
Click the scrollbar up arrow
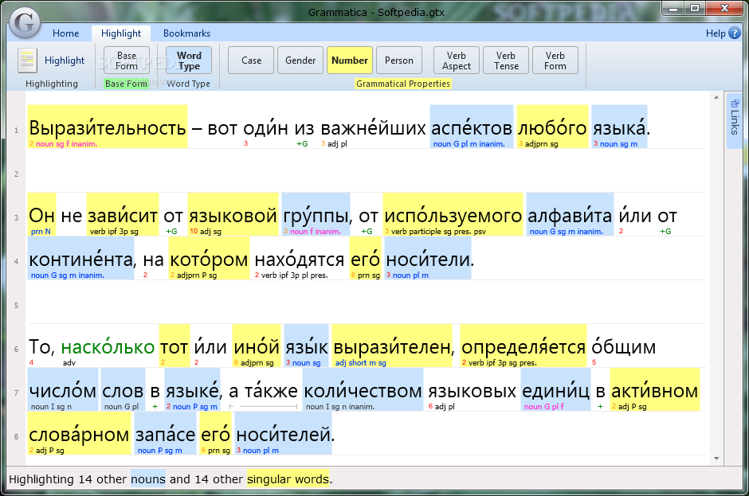(716, 97)
